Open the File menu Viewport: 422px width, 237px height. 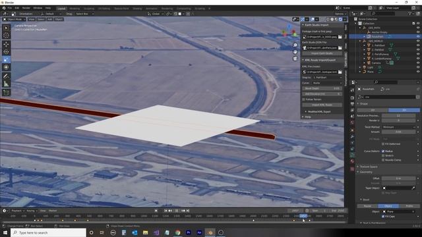point(10,9)
